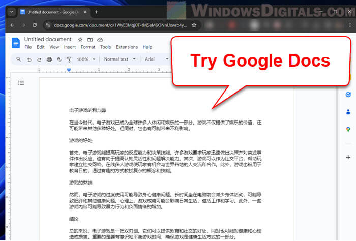Move document using folder icon
356x241 pixels.
click(x=90, y=40)
